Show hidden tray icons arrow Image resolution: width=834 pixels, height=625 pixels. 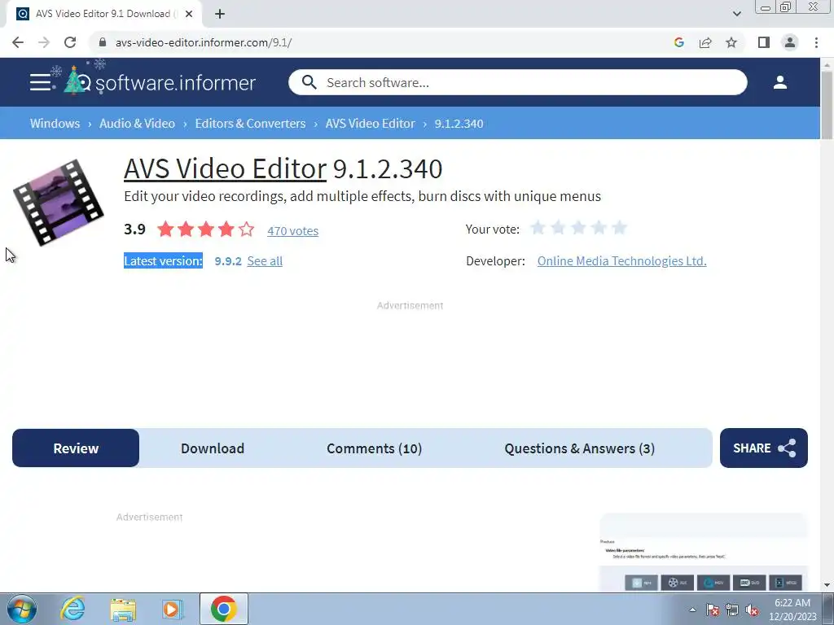(x=692, y=610)
